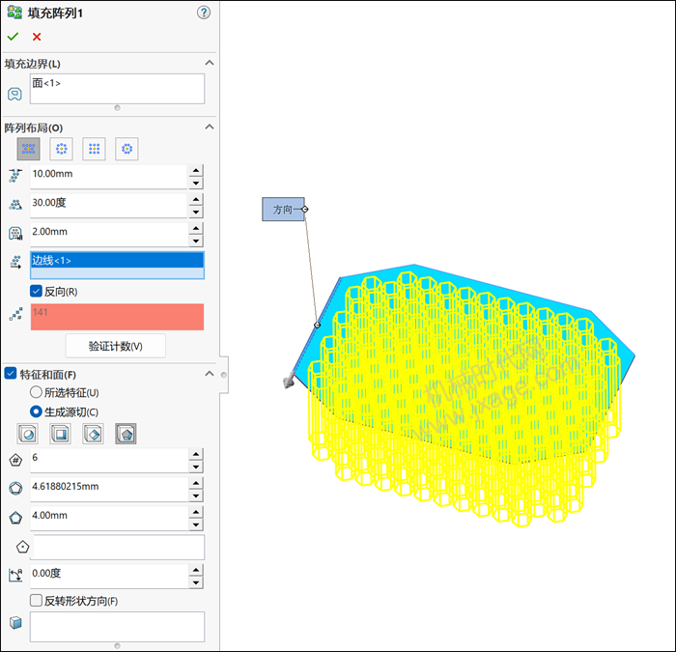
Task: Click the empty vertex selection box
Action: pyautogui.click(x=119, y=548)
